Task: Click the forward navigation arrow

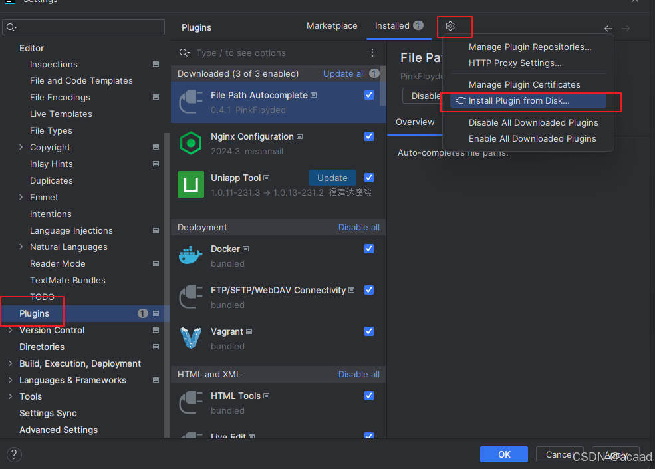Action: pos(625,29)
